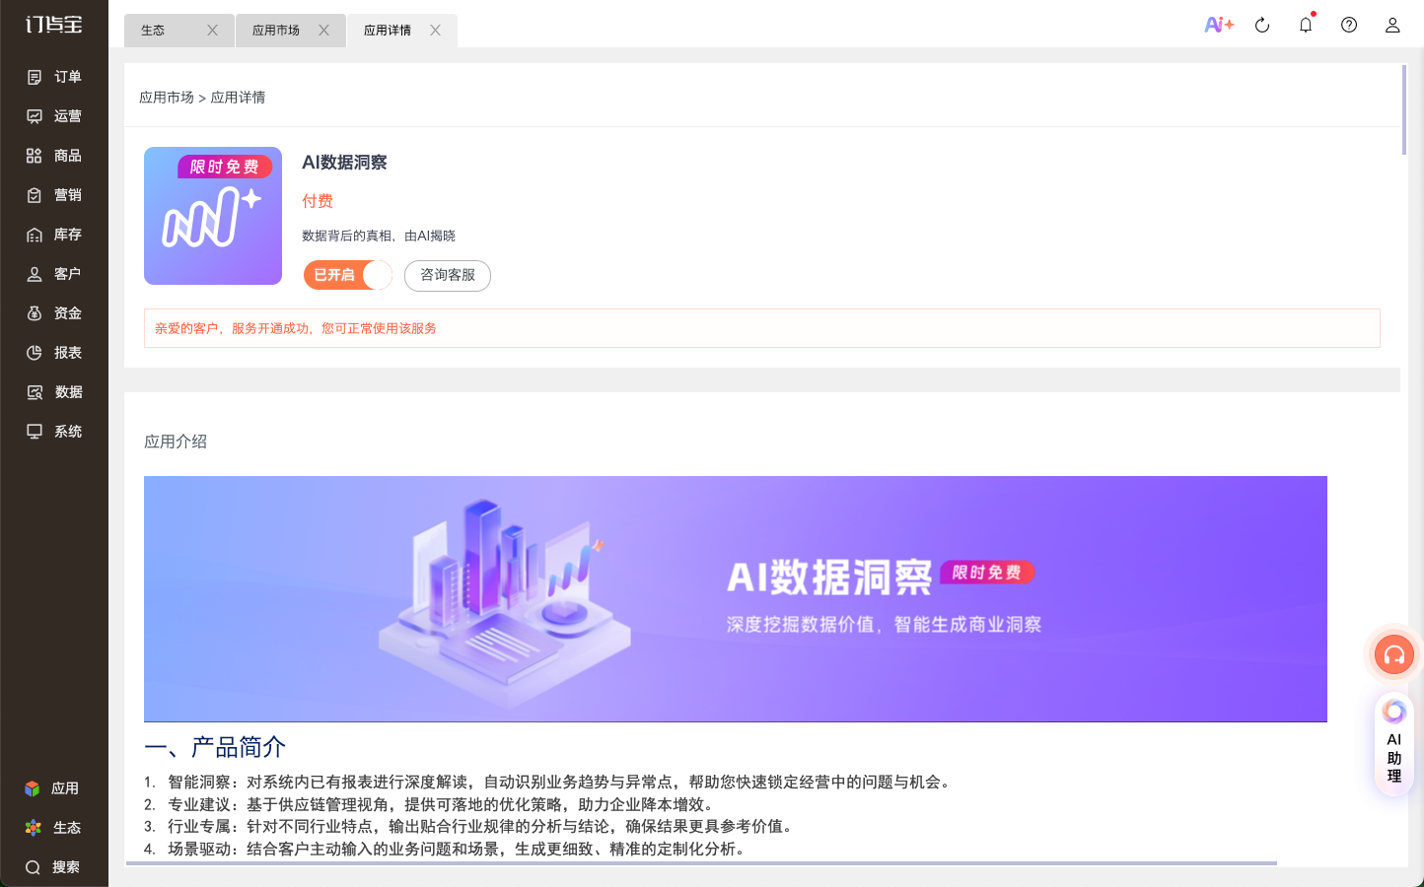Toggle the 已开启 service switch off

[348, 275]
